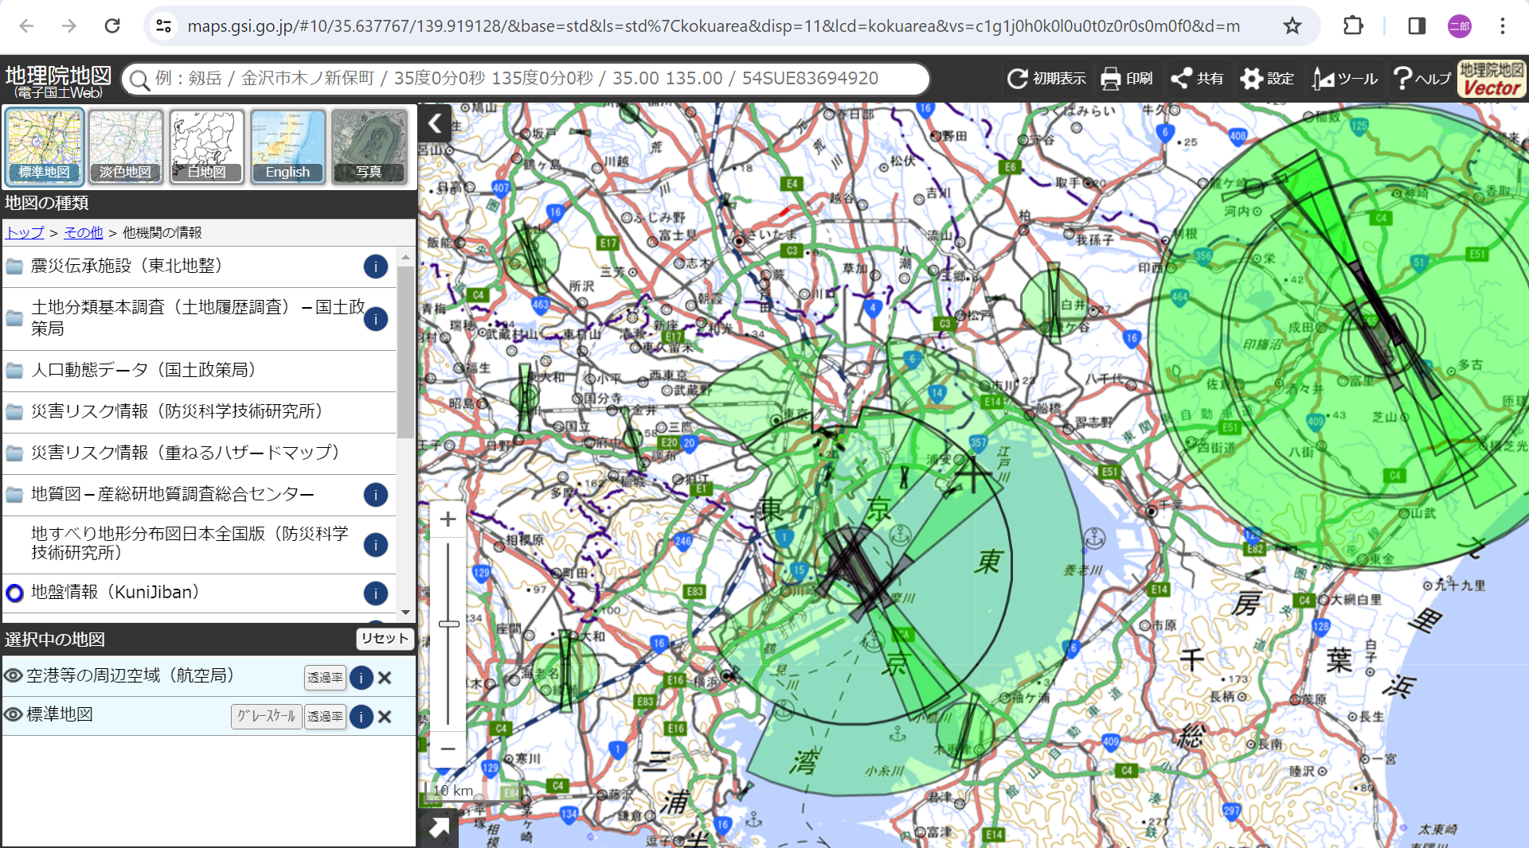Collapse the left side panel arrow
Screen dimensions: 1529x848
click(435, 123)
